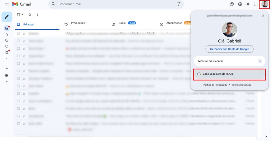Expand the chevron below the label tag icon

(7, 81)
